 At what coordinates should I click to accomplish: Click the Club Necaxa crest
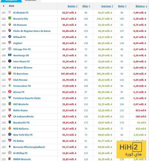click(x=10, y=79)
